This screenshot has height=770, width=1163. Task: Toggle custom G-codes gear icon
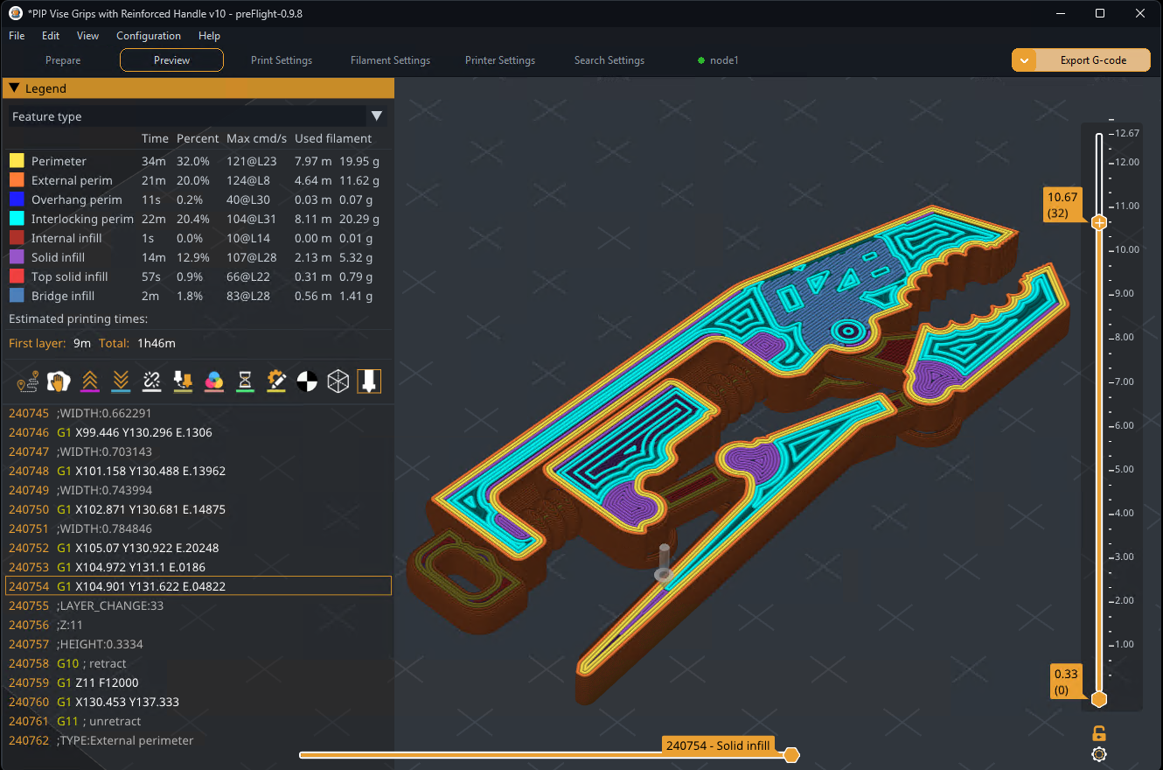click(276, 381)
